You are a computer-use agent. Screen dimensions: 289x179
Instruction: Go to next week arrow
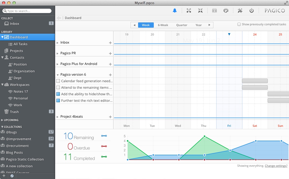click(x=209, y=25)
